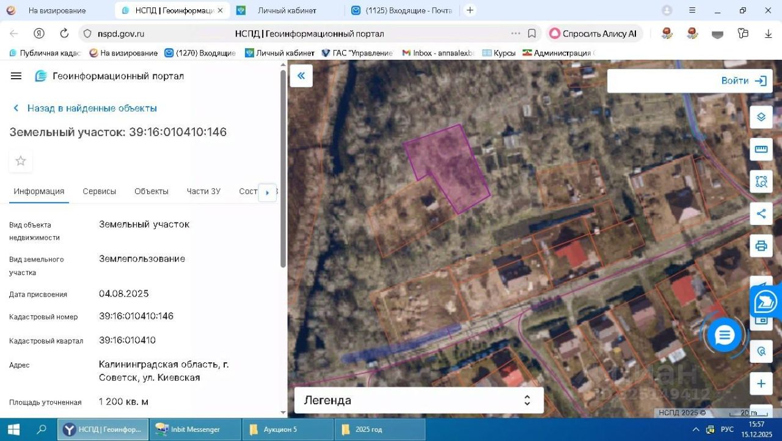Click the first red-haired extension icon
Screen dimensions: 782x441
667,34
